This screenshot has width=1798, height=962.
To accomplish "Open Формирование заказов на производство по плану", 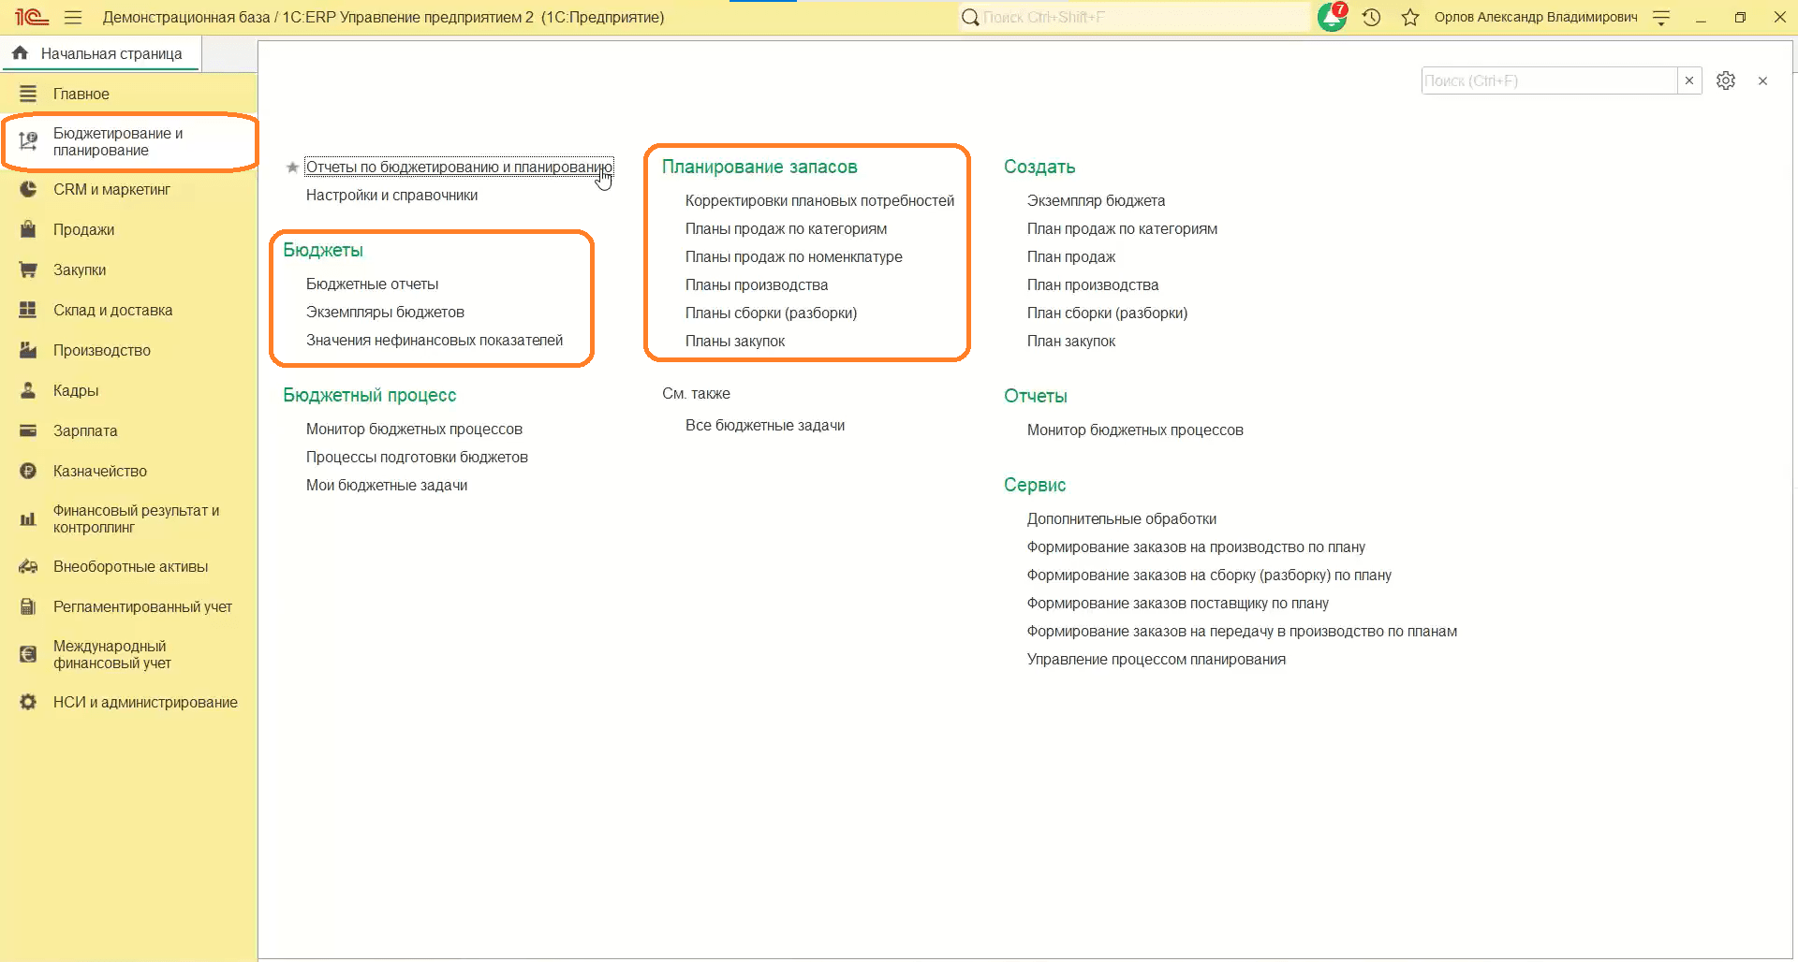I will (x=1196, y=547).
